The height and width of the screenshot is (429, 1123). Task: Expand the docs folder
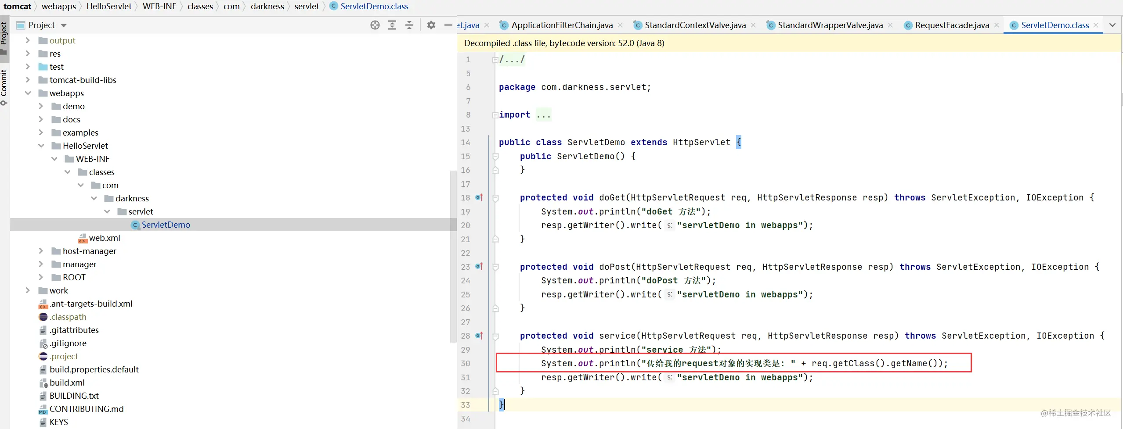(41, 119)
